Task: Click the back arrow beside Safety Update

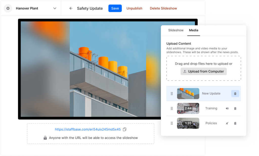Action: 71,8
